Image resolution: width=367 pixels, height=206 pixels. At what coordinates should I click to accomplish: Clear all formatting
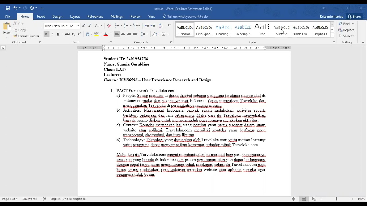109,26
